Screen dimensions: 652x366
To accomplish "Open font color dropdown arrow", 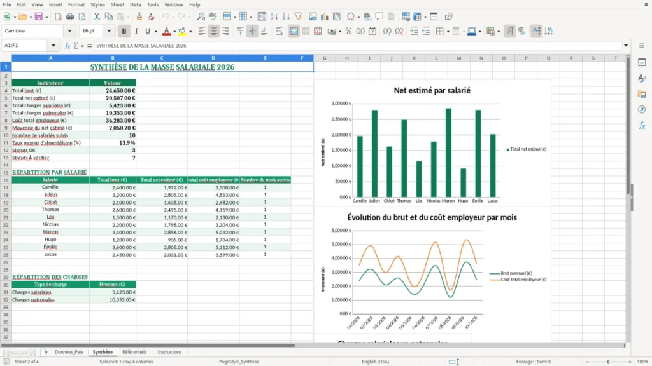I will coord(174,32).
